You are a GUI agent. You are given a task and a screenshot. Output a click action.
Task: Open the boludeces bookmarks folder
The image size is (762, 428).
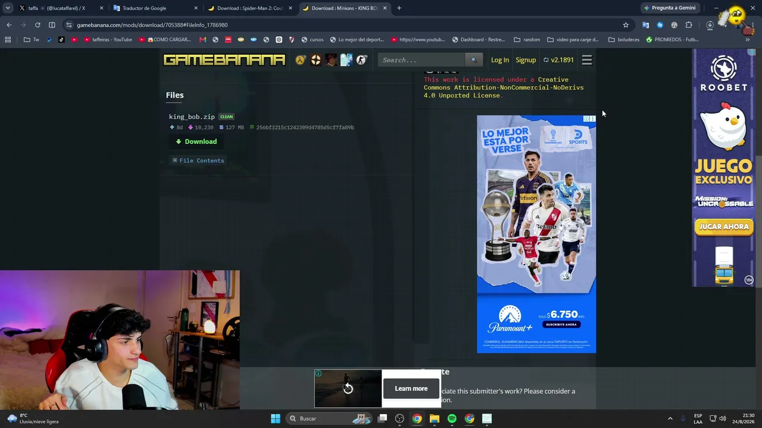pyautogui.click(x=624, y=40)
